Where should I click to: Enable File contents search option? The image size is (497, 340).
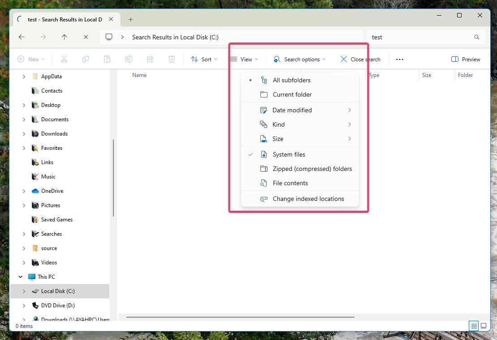pyautogui.click(x=290, y=183)
